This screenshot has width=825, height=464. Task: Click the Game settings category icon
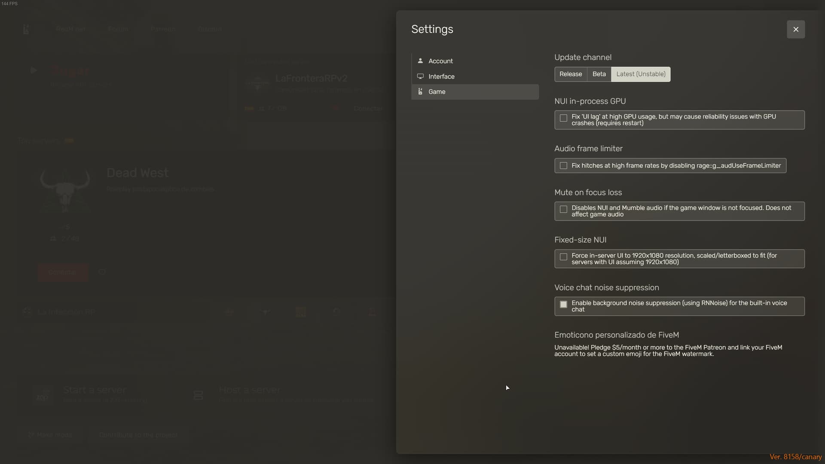(420, 92)
